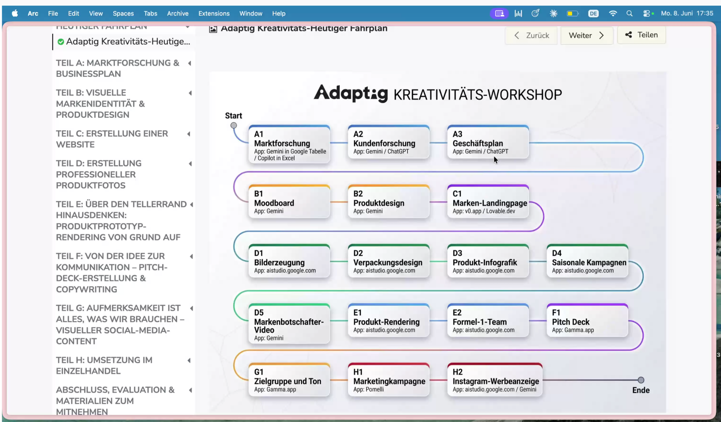721x422 pixels.
Task: Click the H1 Marketingkampagne card
Action: (x=389, y=380)
